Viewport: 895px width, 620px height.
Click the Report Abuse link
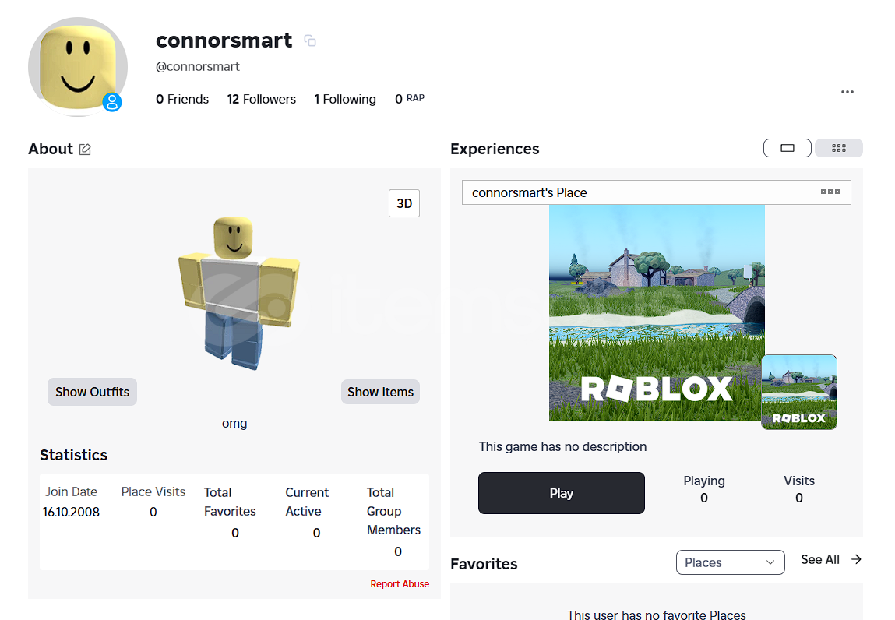(x=400, y=584)
